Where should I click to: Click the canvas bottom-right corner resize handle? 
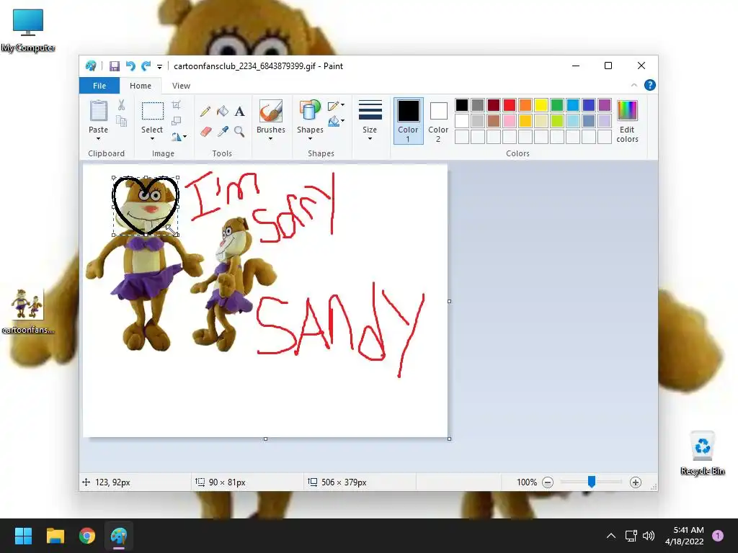(x=450, y=439)
